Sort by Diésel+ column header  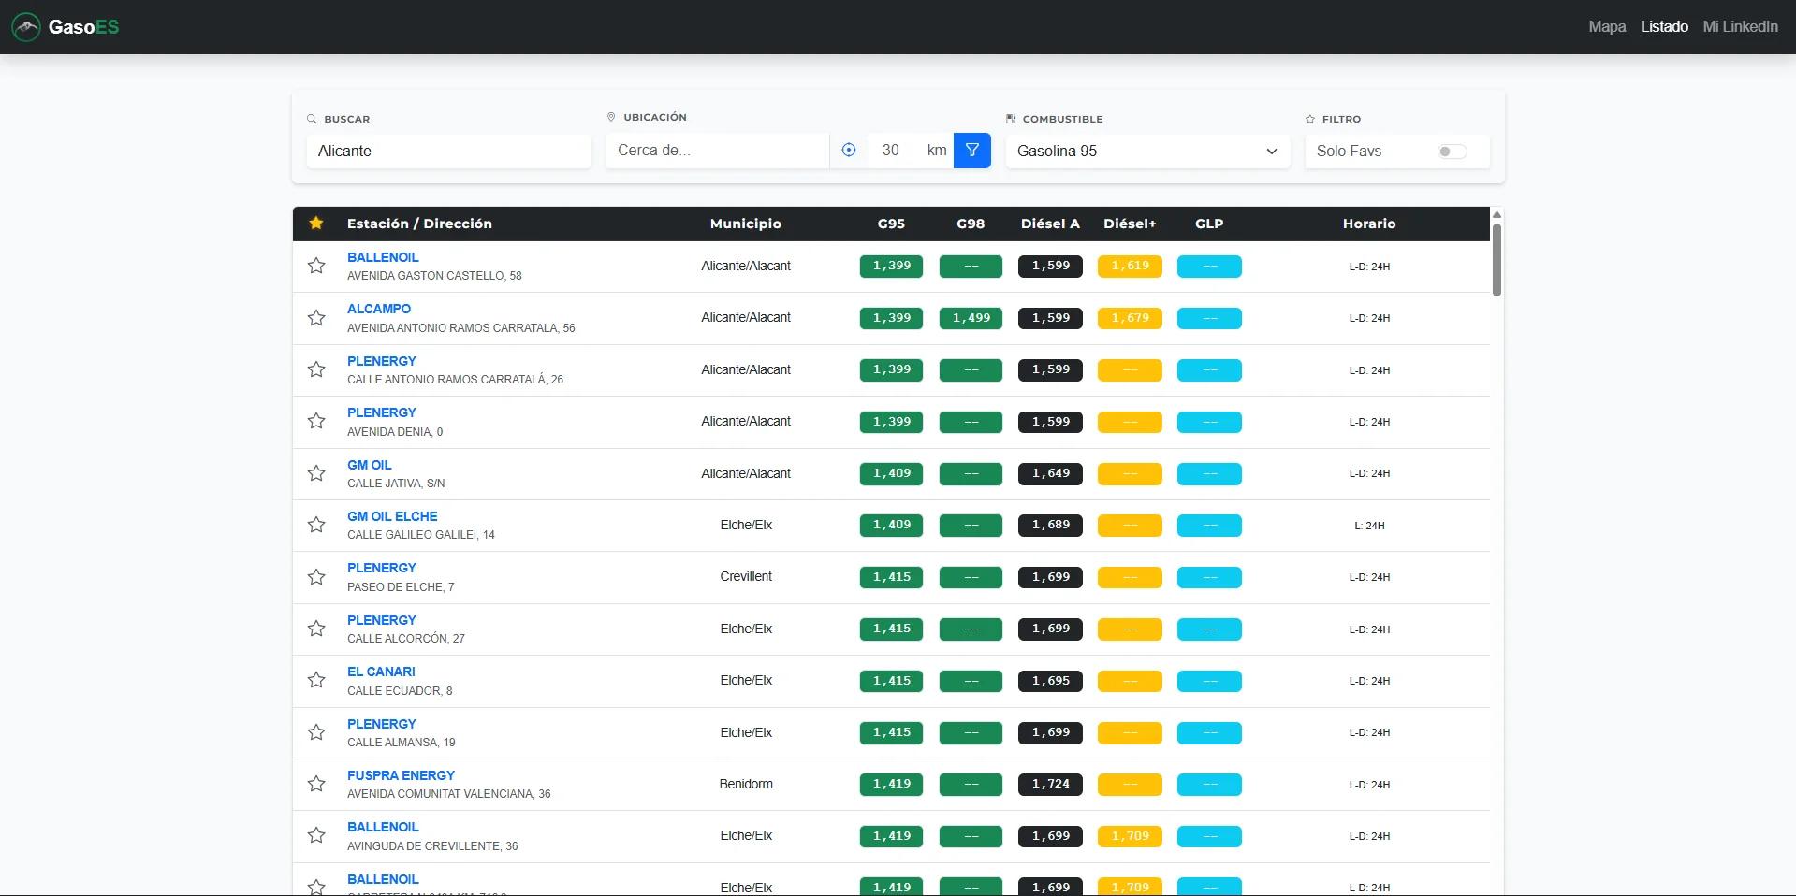(1130, 224)
